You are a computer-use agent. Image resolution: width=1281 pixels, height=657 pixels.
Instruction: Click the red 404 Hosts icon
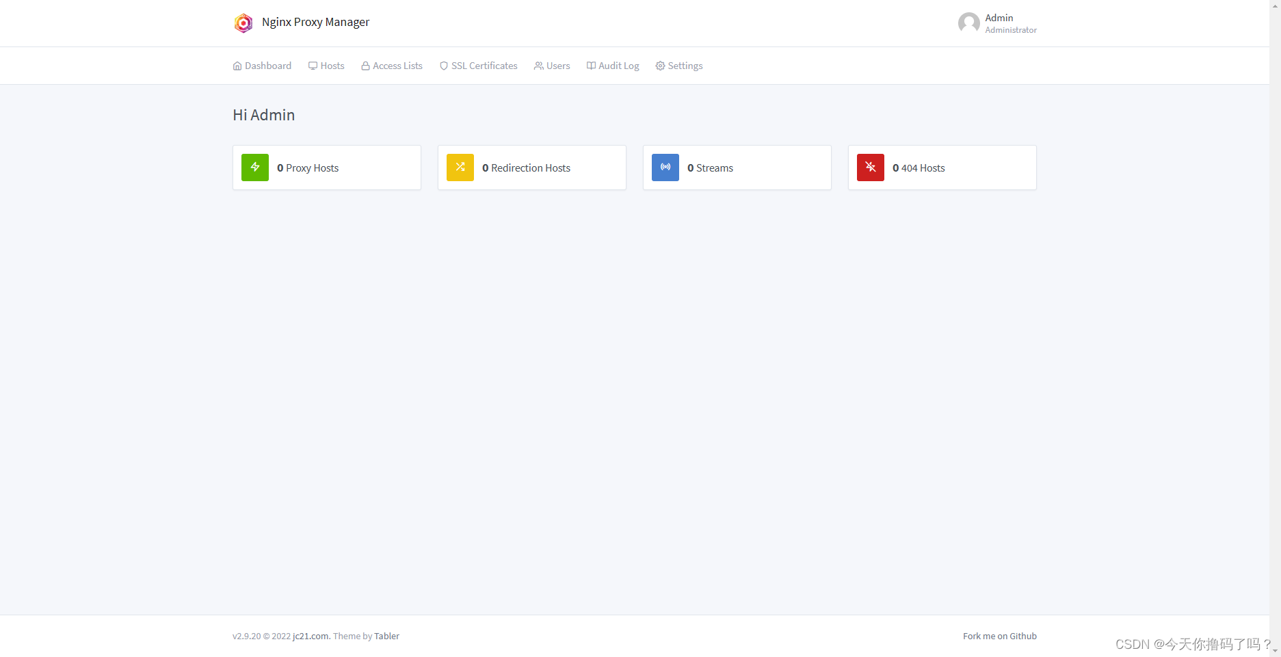coord(870,167)
